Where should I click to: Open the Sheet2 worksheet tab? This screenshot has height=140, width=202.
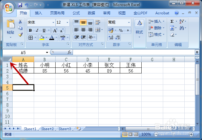coord(48,129)
